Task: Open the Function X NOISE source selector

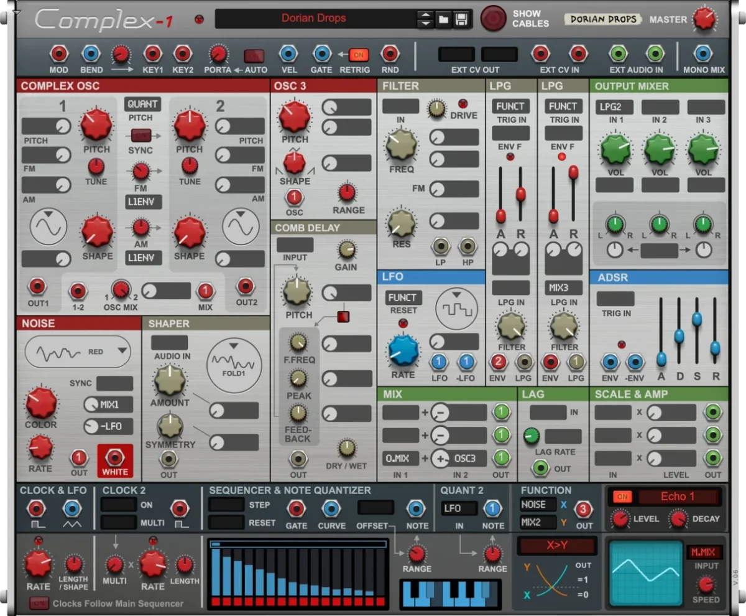Action: pos(538,505)
